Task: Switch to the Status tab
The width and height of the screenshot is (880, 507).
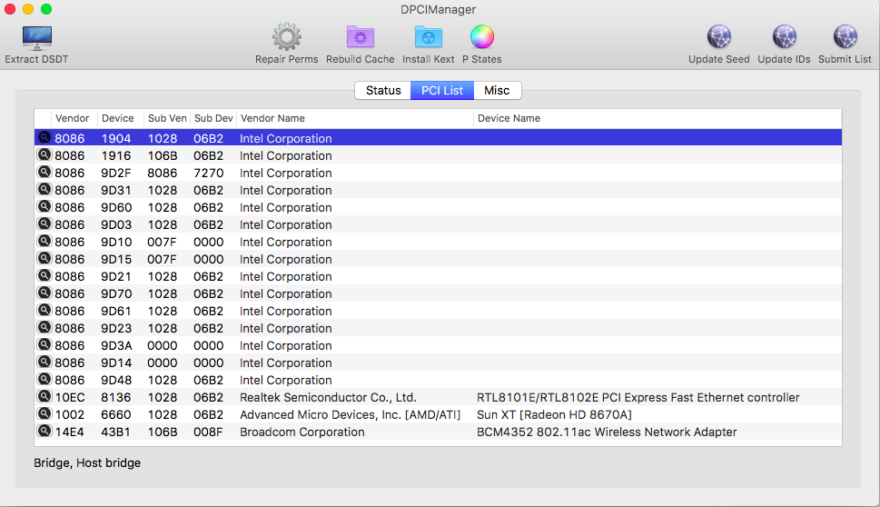Action: [383, 91]
